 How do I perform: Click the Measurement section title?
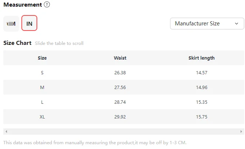[23, 5]
